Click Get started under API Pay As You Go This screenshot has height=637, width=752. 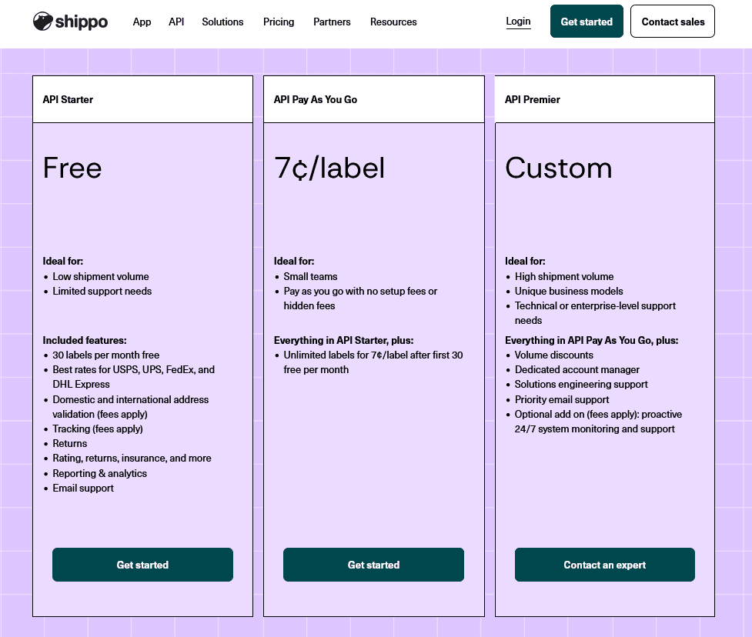coord(373,565)
